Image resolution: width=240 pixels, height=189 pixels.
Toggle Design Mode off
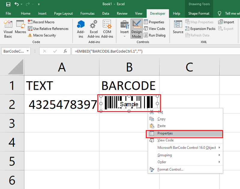[136, 29]
